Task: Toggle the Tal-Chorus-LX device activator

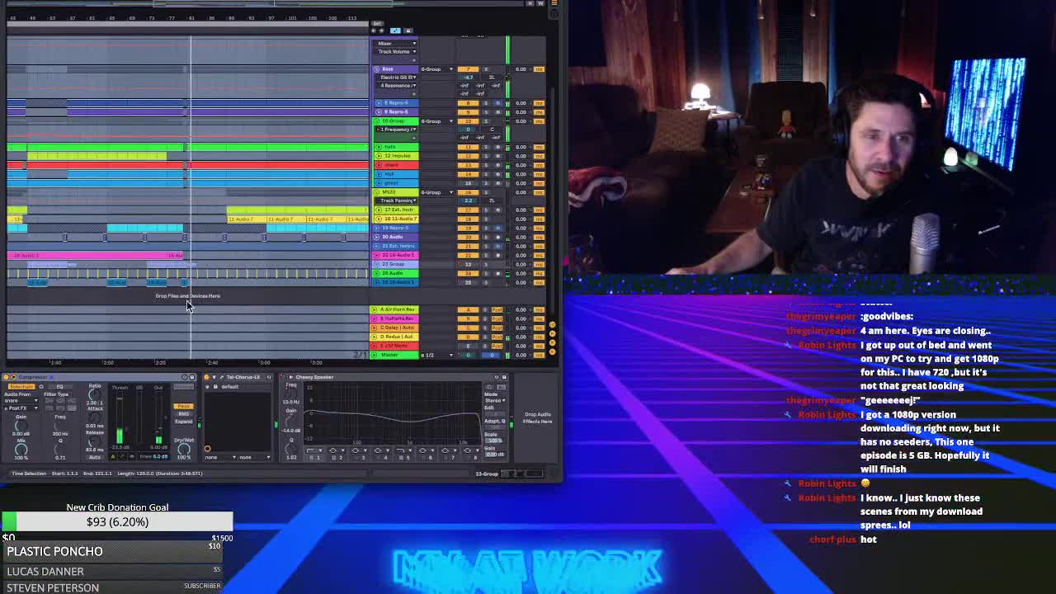Action: (x=206, y=377)
